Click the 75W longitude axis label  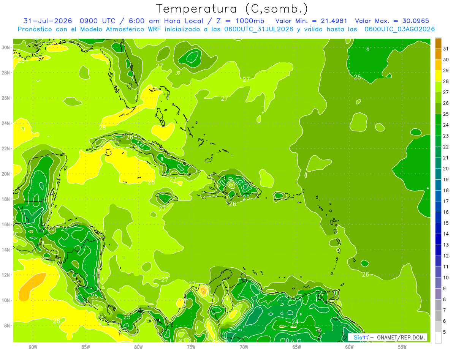[191, 347]
